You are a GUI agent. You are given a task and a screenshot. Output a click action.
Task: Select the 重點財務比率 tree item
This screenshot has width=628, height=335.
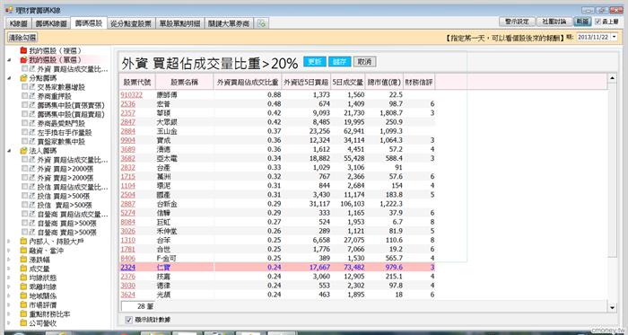point(49,314)
